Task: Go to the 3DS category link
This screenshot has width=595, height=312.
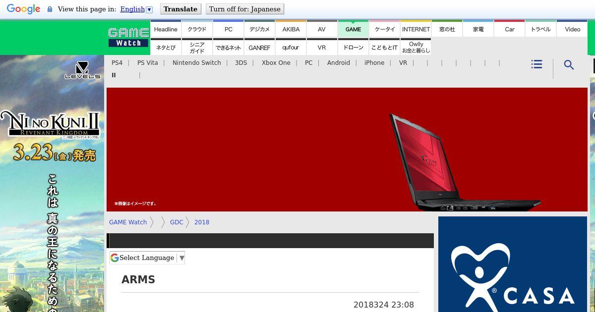Action: pos(241,63)
